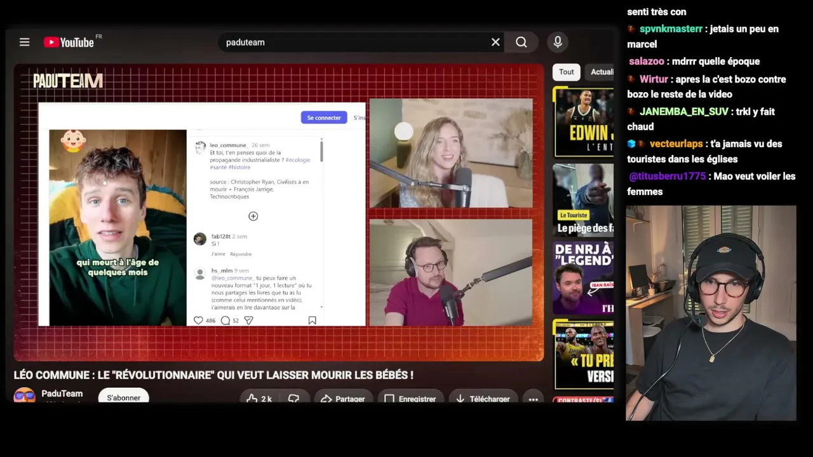Click the video title about Léo Commune

213,375
